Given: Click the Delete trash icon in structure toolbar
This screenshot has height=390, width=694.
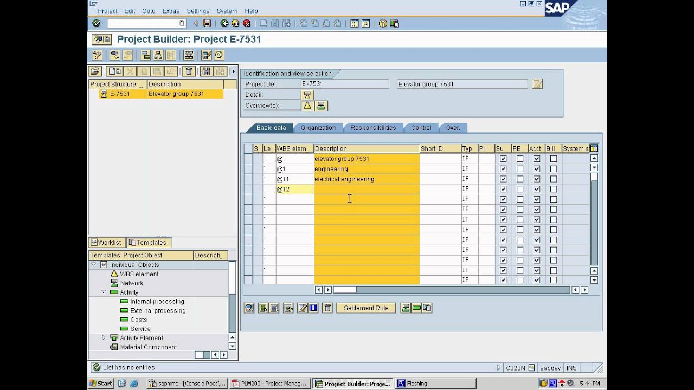Looking at the screenshot, I should (189, 71).
